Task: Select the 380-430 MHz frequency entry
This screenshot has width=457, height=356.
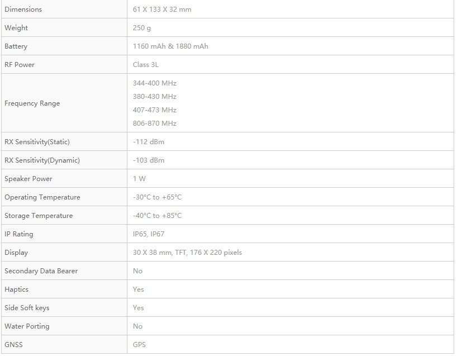Action: [154, 97]
